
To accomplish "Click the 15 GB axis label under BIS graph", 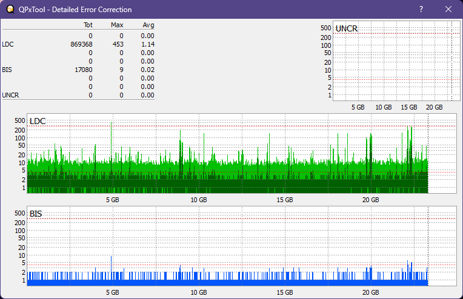I will click(285, 292).
